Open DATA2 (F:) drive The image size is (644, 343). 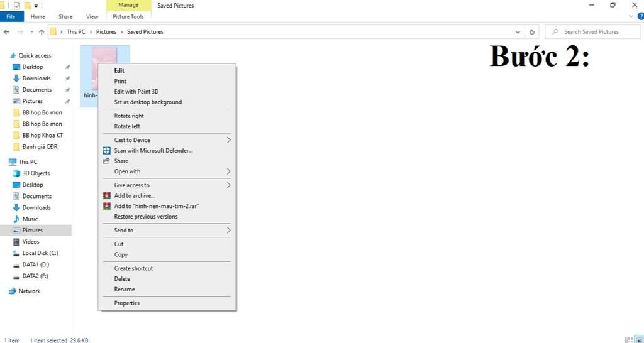click(x=35, y=276)
